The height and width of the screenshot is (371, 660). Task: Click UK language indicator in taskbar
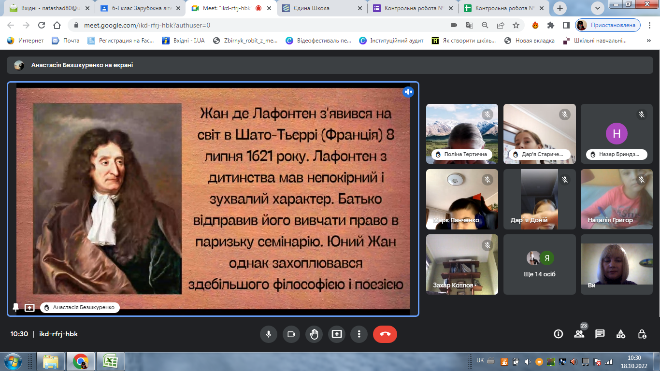click(x=480, y=360)
